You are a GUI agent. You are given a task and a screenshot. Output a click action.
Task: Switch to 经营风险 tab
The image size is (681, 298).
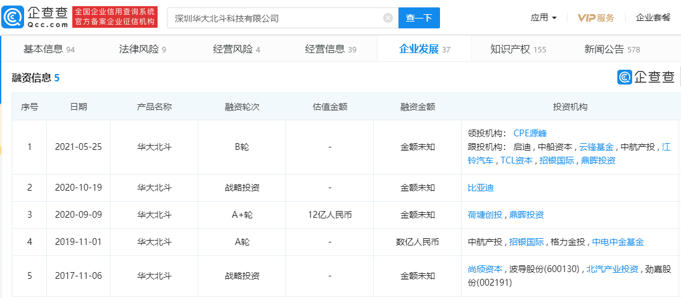(236, 49)
